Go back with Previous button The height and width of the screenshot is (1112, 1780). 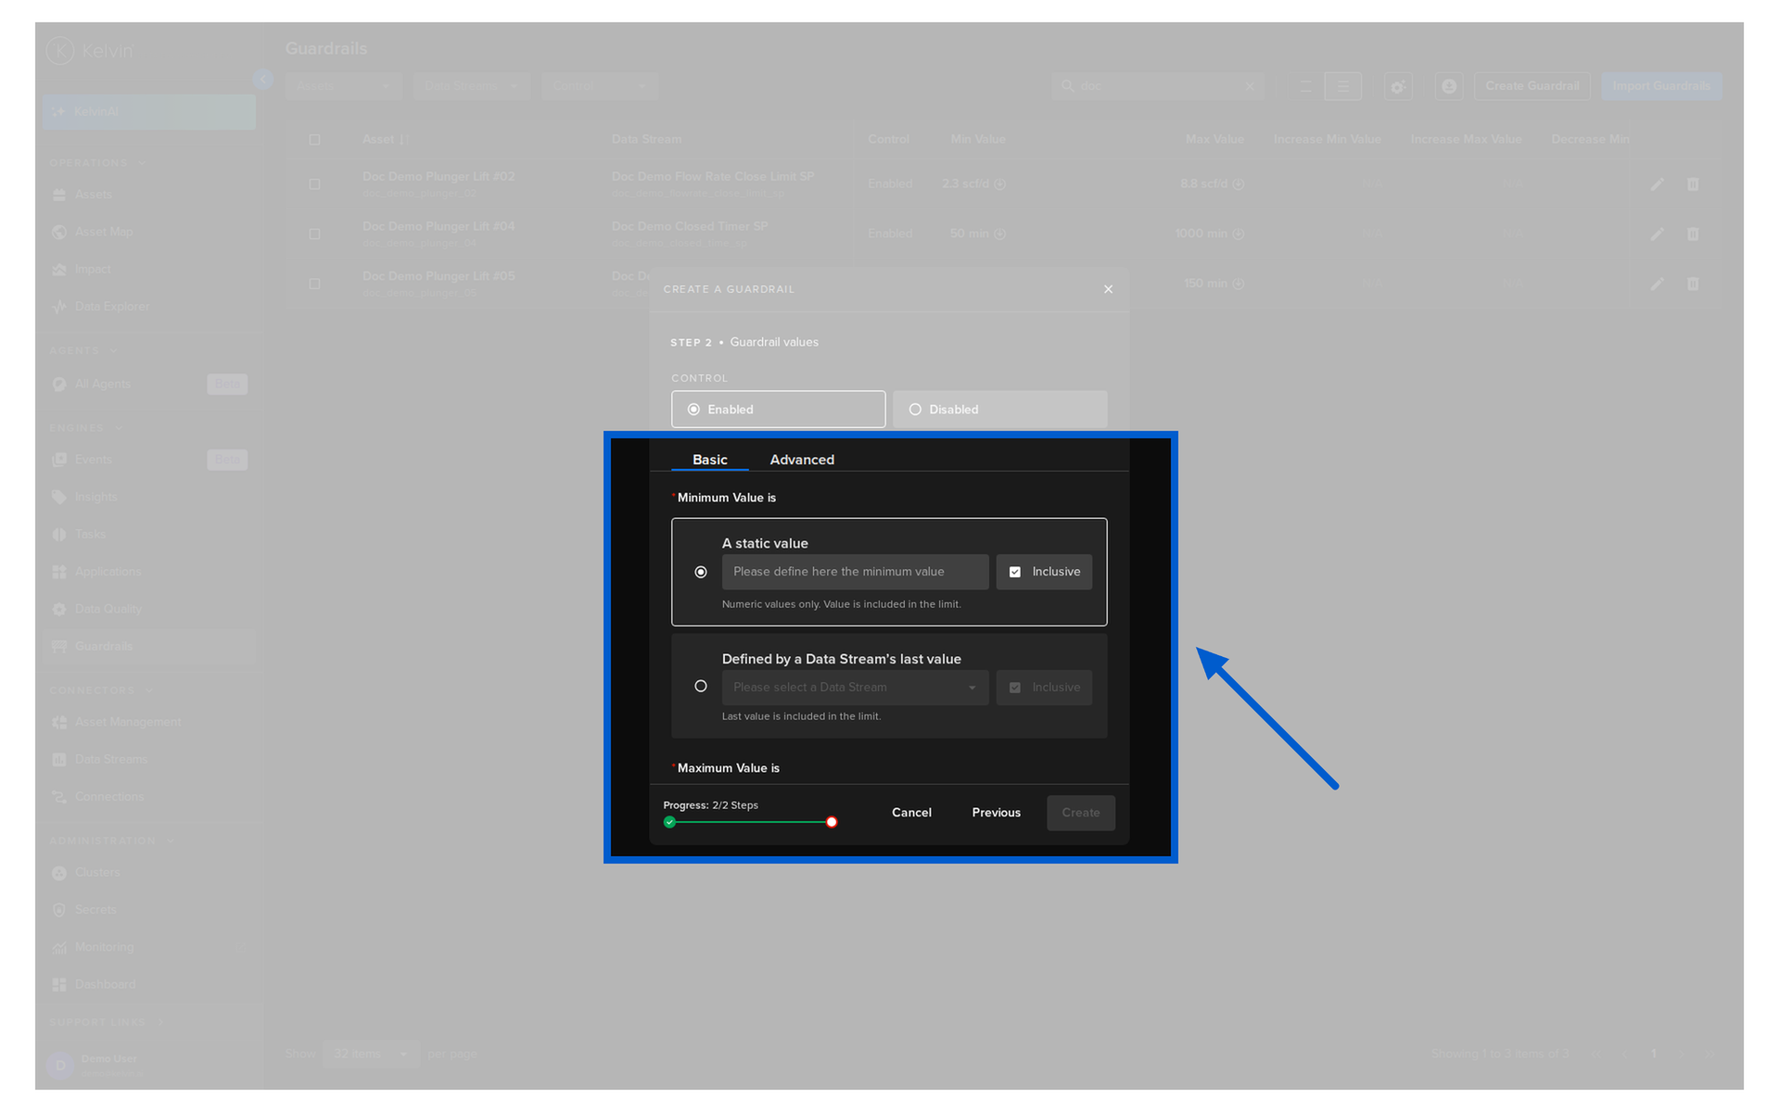[x=996, y=813]
